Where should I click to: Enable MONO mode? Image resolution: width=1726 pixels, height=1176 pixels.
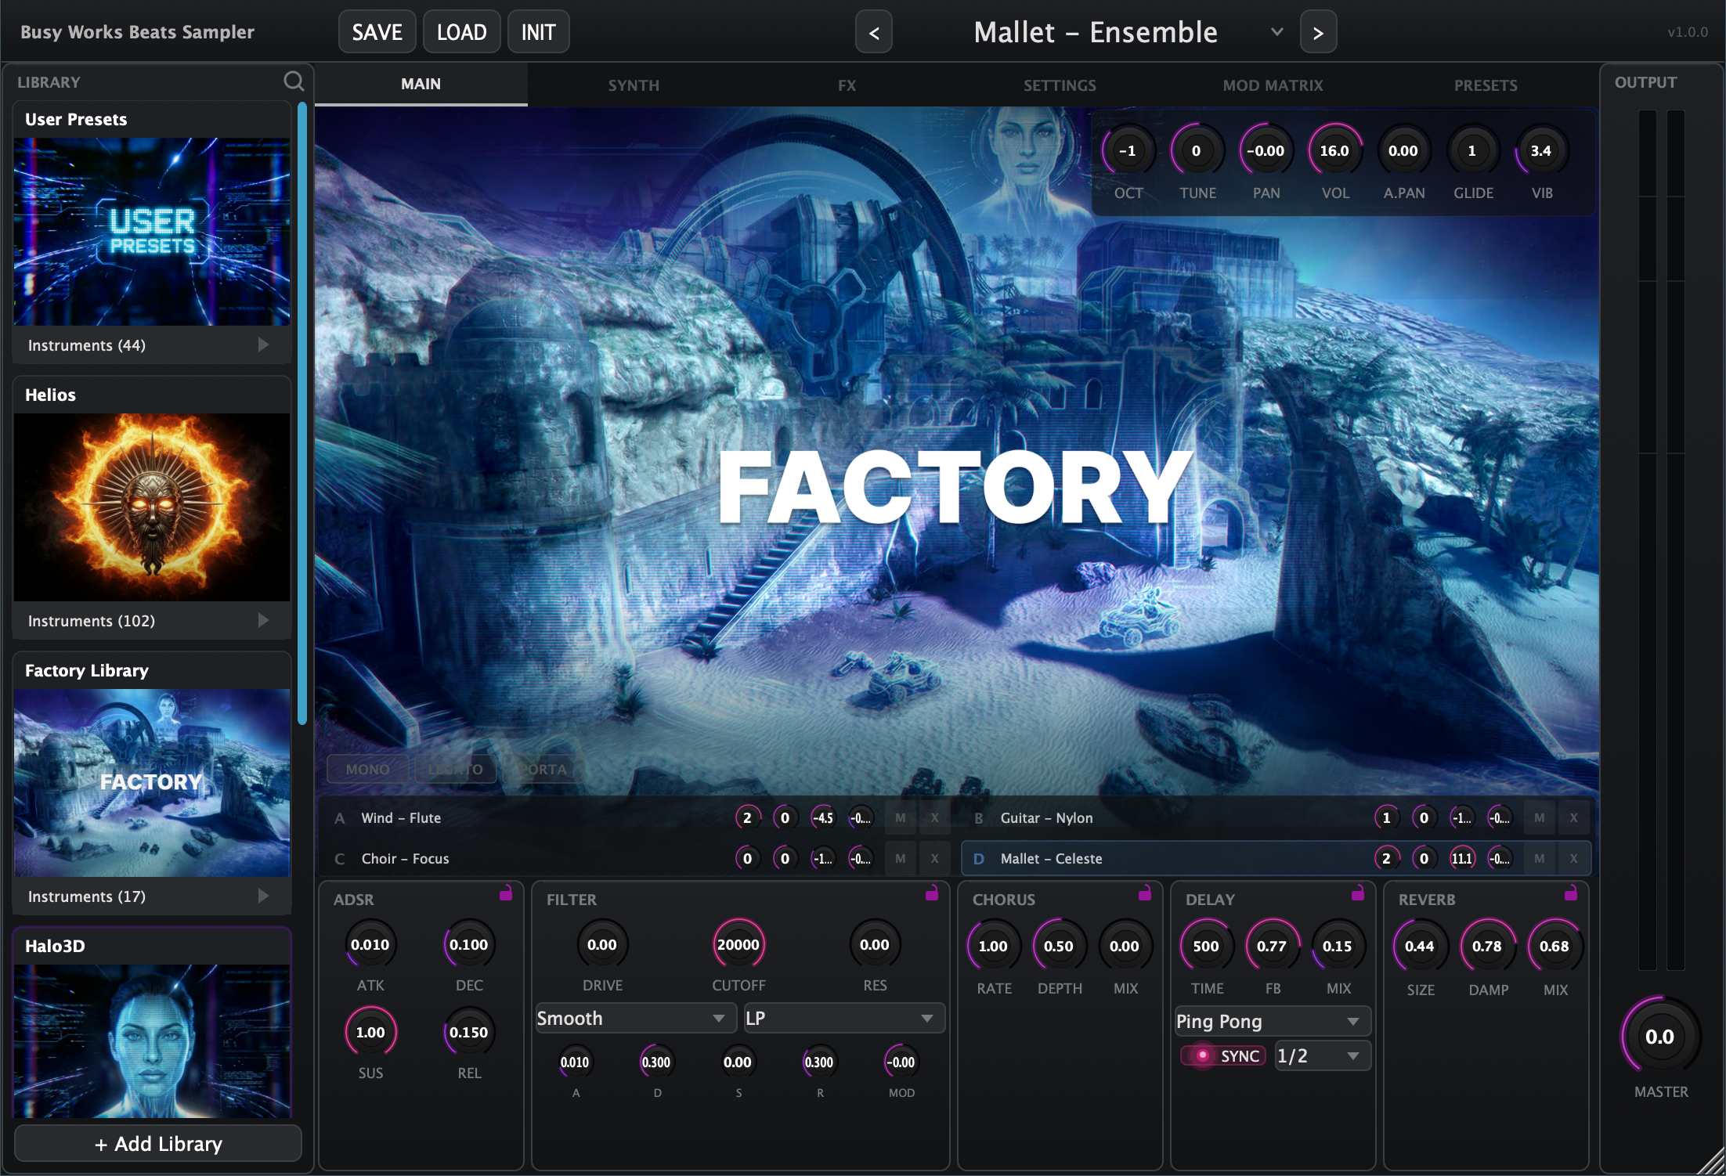click(367, 769)
